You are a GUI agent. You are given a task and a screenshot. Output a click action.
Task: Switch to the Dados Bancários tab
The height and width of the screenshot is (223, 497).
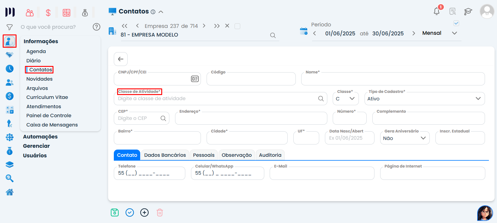(x=165, y=155)
